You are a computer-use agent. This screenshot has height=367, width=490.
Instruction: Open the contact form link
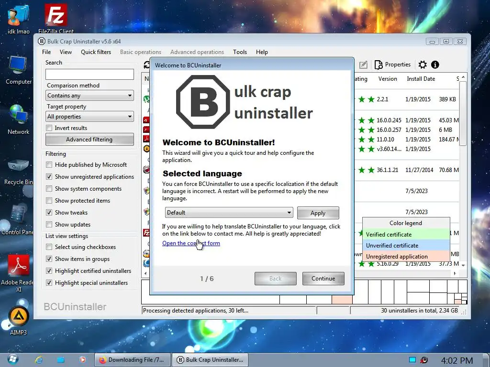pos(191,243)
